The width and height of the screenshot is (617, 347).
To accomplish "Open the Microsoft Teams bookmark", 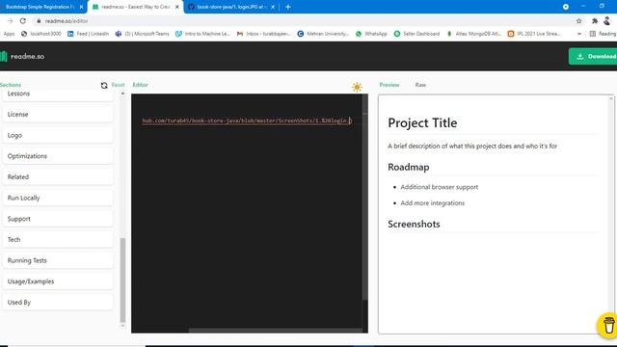I will pos(142,34).
